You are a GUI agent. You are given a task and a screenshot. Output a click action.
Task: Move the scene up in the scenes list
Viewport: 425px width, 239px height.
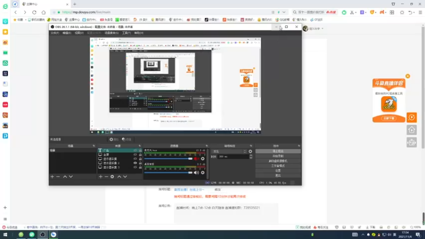(x=65, y=177)
